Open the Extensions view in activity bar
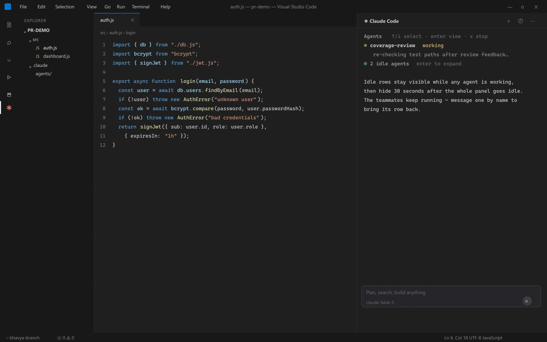547x342 pixels. coord(9,95)
